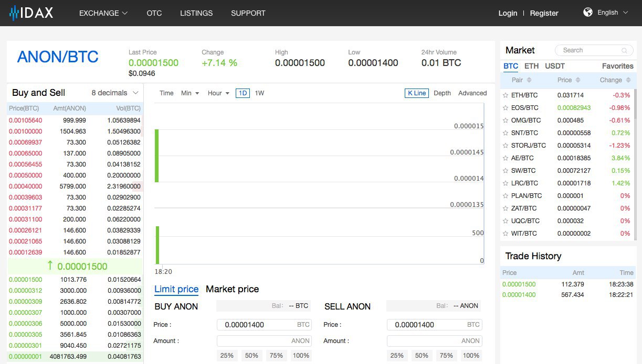Image resolution: width=642 pixels, height=364 pixels.
Task: Click the sell Amount input field
Action: pyautogui.click(x=434, y=341)
